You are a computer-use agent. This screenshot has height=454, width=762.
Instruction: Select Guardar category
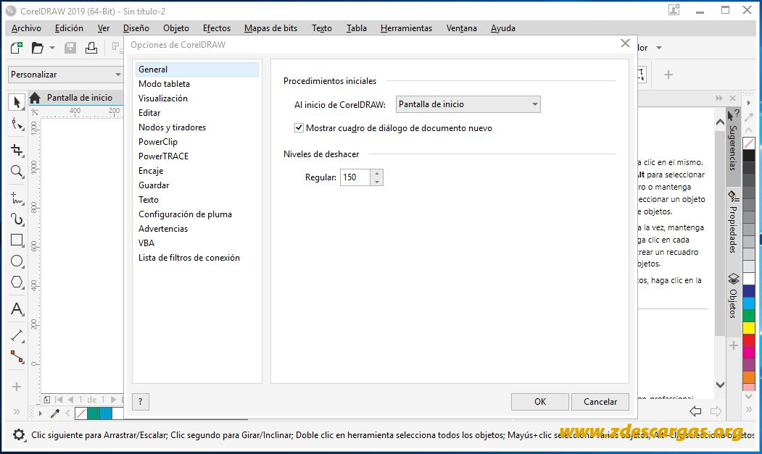click(x=154, y=185)
